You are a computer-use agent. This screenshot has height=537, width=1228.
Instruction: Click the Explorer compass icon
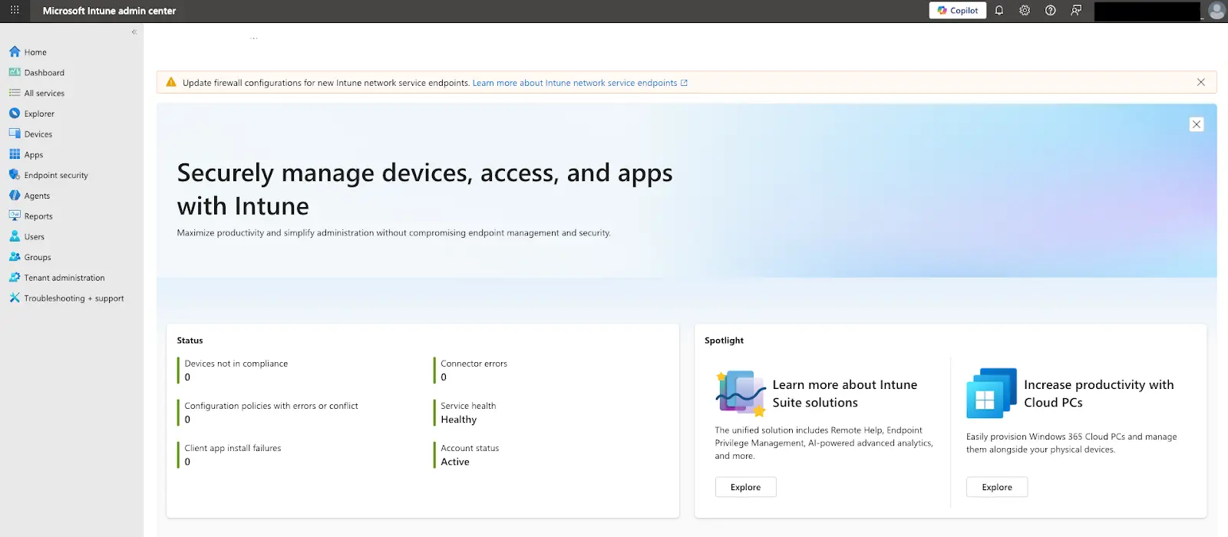coord(15,114)
